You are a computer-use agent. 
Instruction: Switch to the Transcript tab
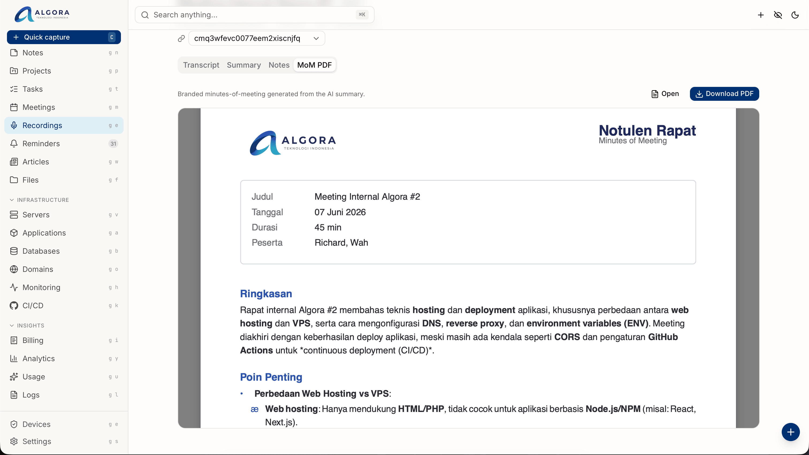pos(201,65)
